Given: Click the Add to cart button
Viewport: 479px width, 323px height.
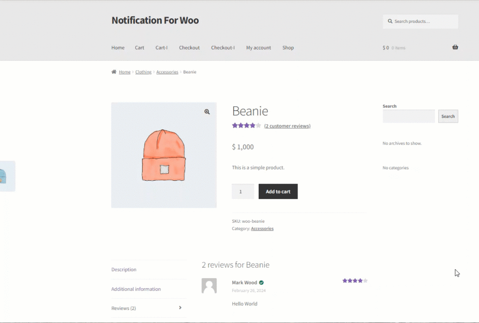Looking at the screenshot, I should 278,191.
